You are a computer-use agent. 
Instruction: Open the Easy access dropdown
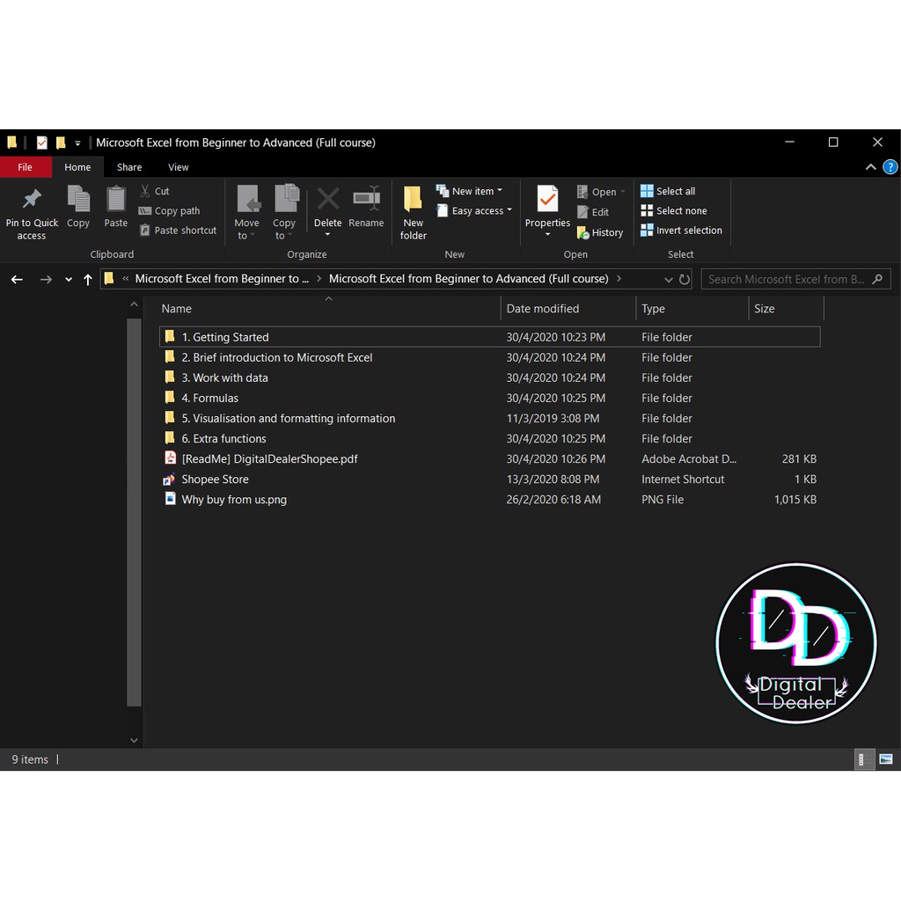point(474,211)
